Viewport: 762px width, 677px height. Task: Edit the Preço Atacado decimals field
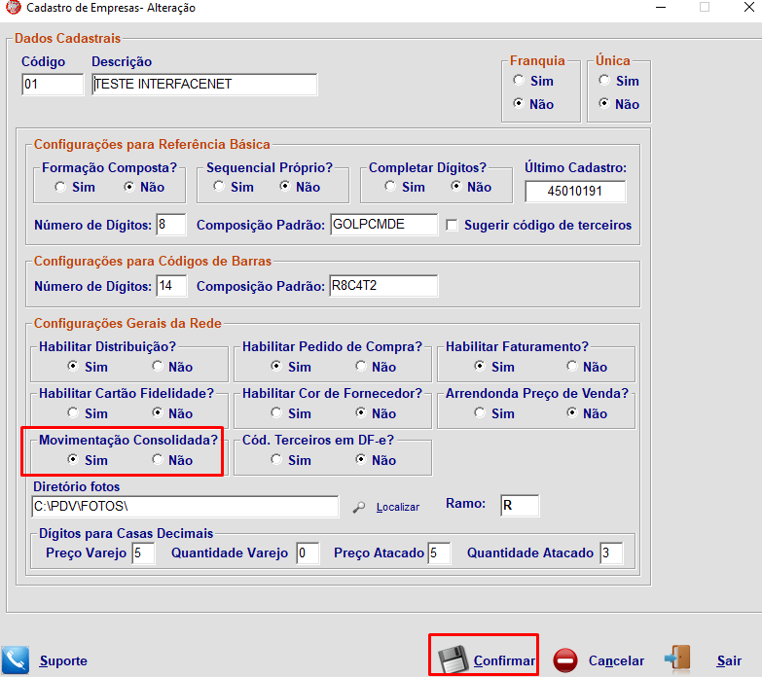(x=439, y=553)
